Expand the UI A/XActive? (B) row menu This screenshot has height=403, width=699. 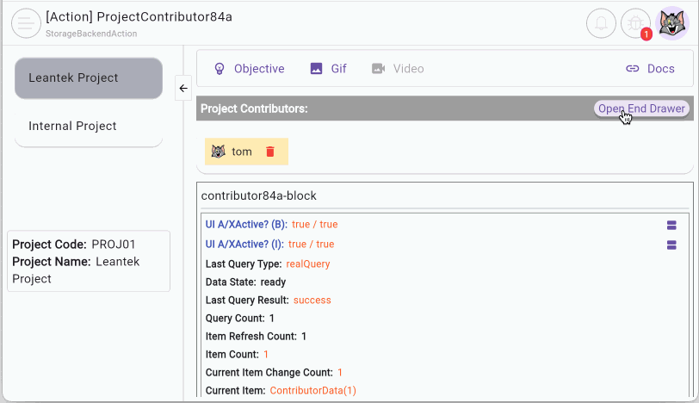[671, 225]
